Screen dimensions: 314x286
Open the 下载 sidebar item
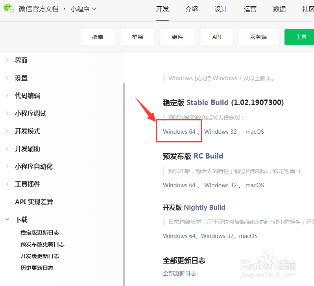21,220
